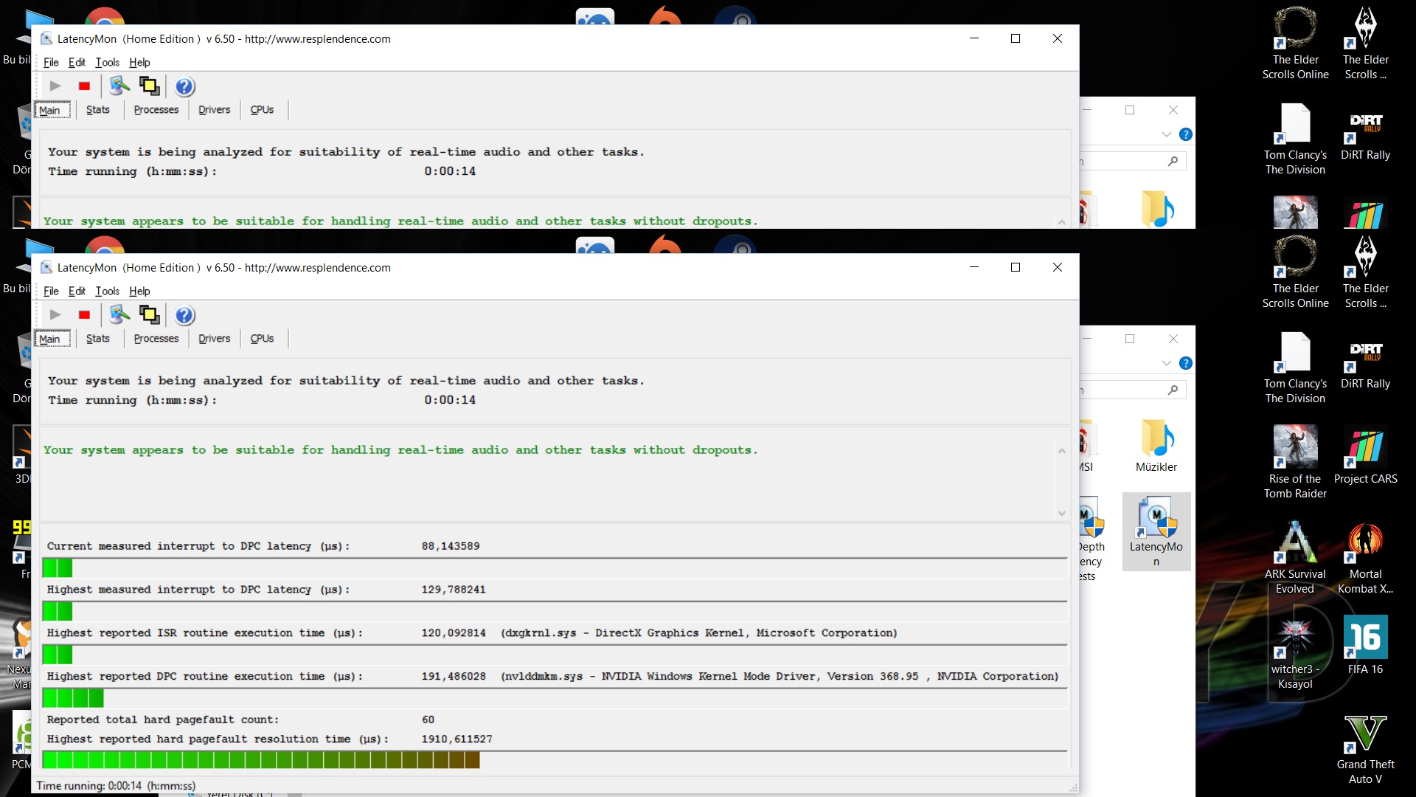The image size is (1416, 797).
Task: Switch to the CPUs tab in lower LatencyMon window
Action: (262, 339)
